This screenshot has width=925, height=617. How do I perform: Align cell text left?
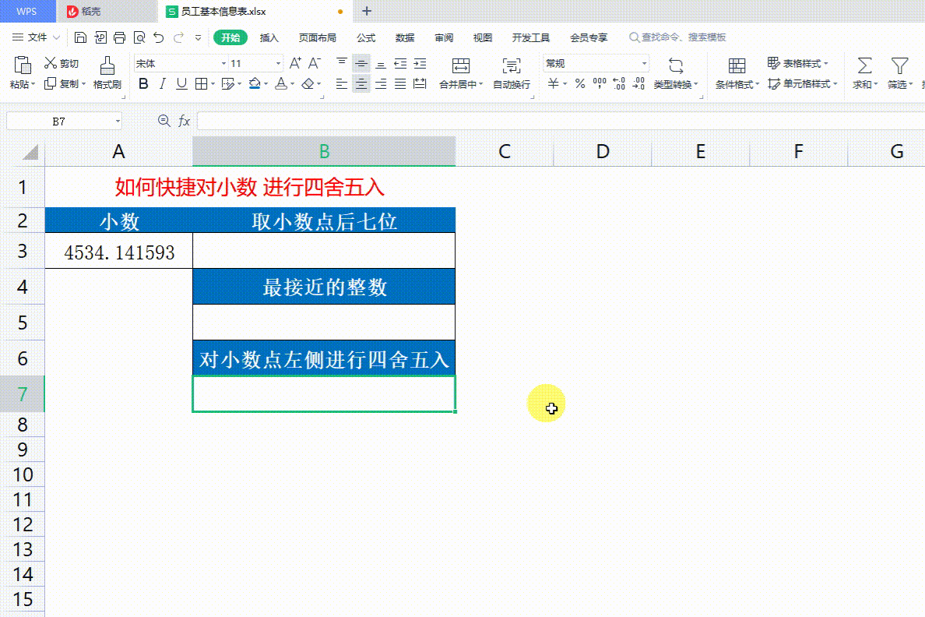click(342, 84)
